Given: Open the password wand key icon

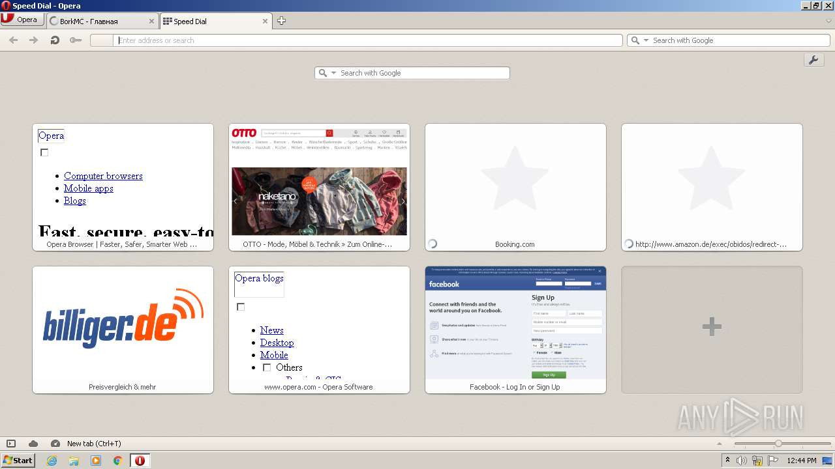Looking at the screenshot, I should 76,40.
